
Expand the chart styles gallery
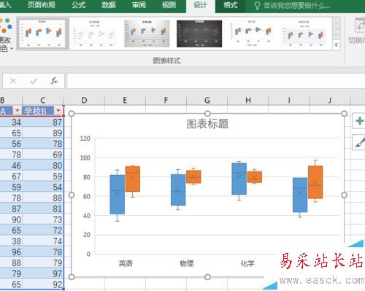(x=337, y=44)
